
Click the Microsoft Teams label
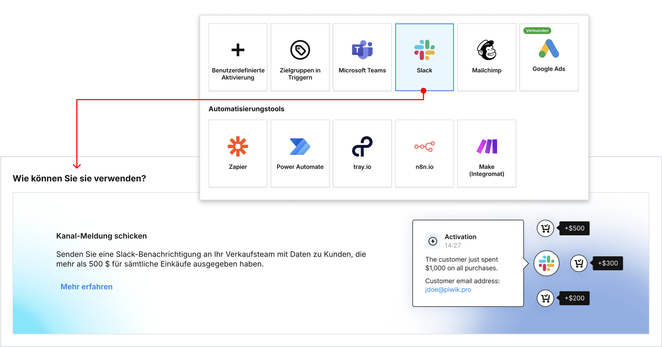click(362, 70)
